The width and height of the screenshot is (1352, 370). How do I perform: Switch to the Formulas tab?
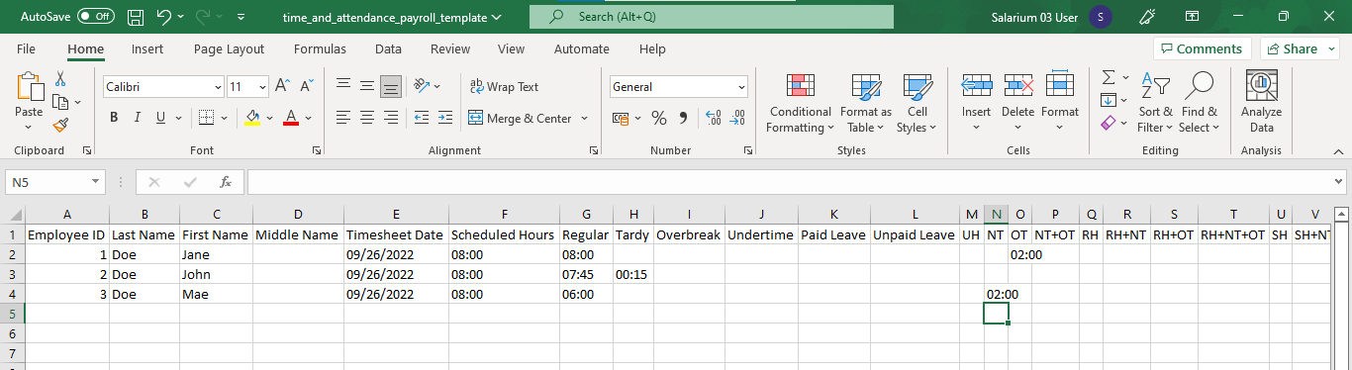coord(320,48)
